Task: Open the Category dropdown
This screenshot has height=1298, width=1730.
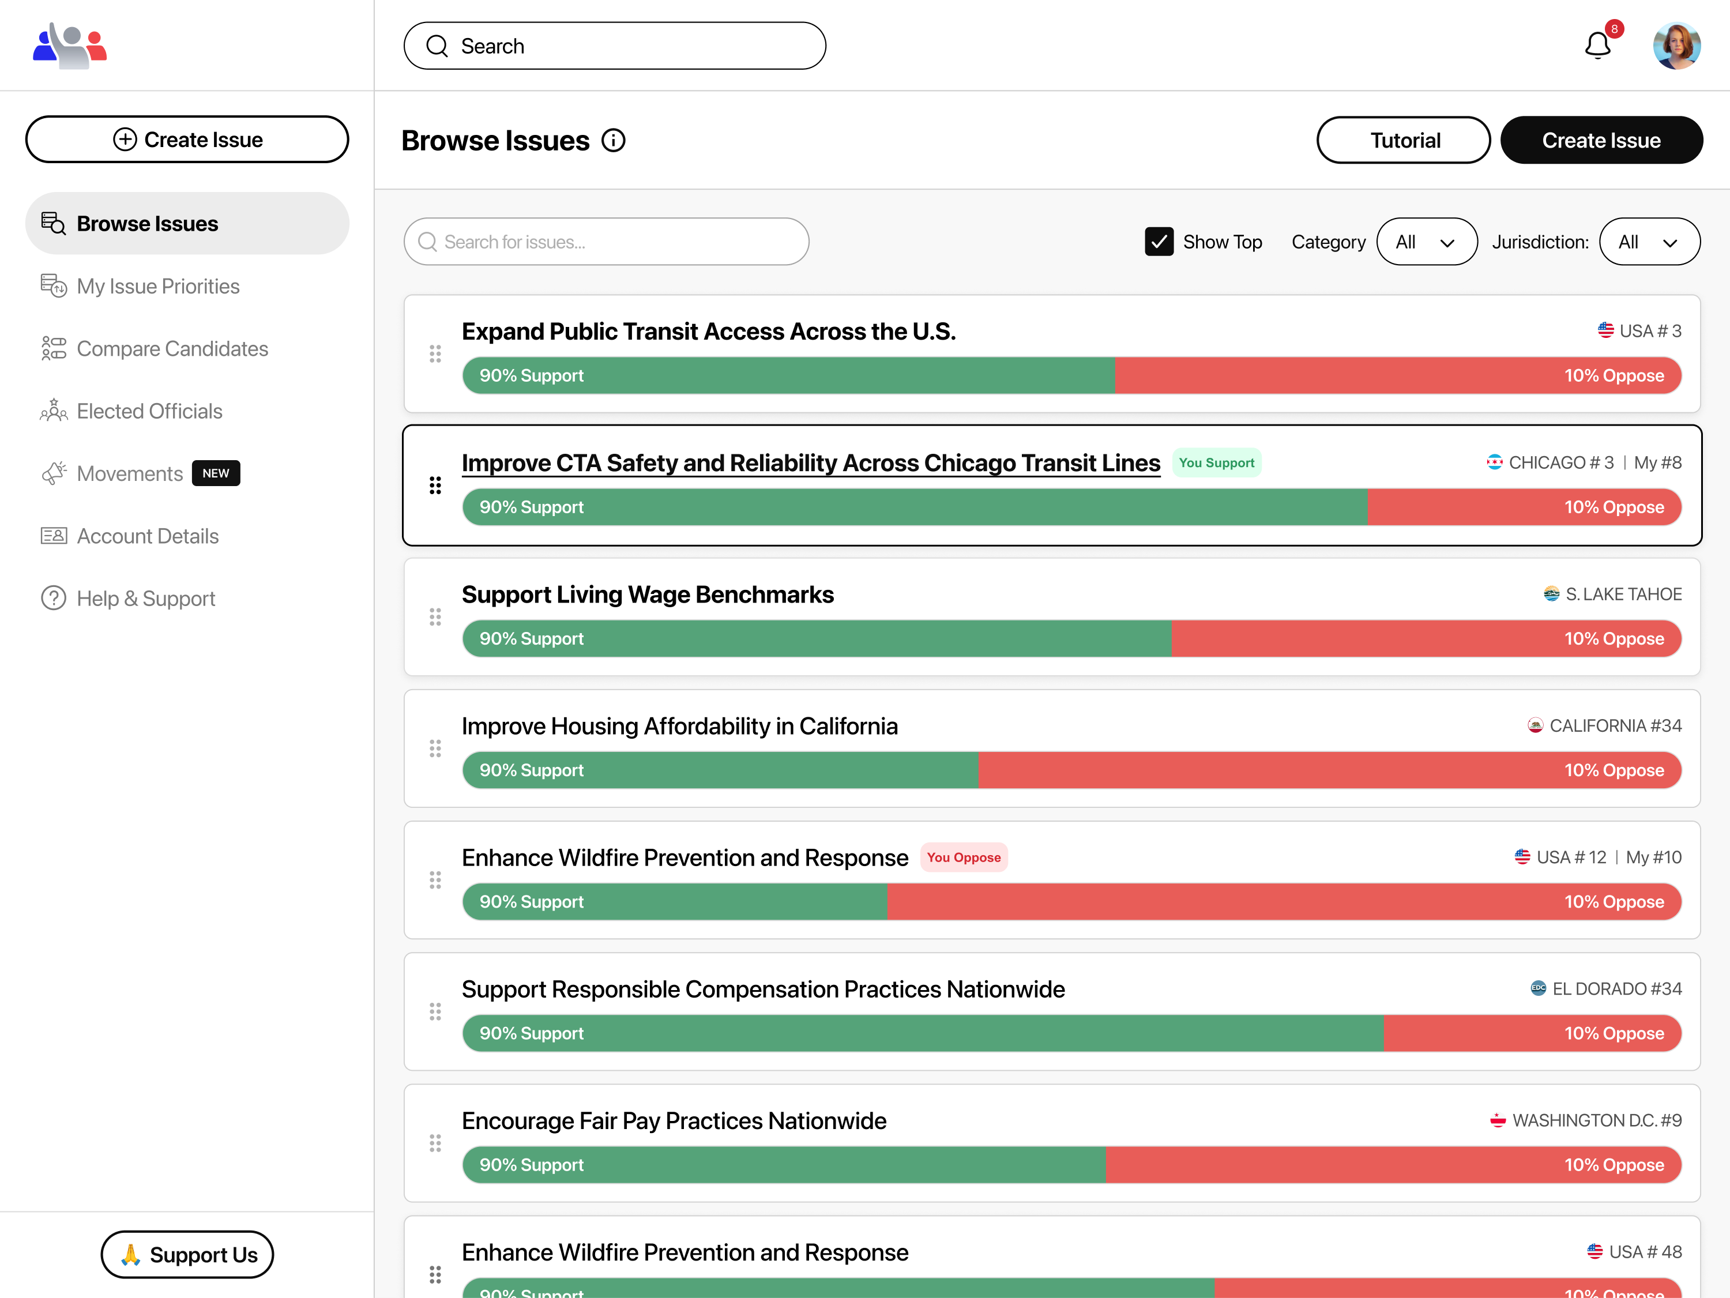Action: click(x=1426, y=242)
